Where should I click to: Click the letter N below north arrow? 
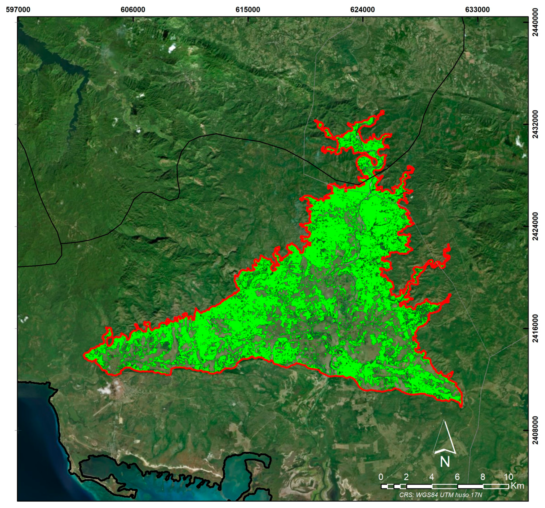pos(445,462)
